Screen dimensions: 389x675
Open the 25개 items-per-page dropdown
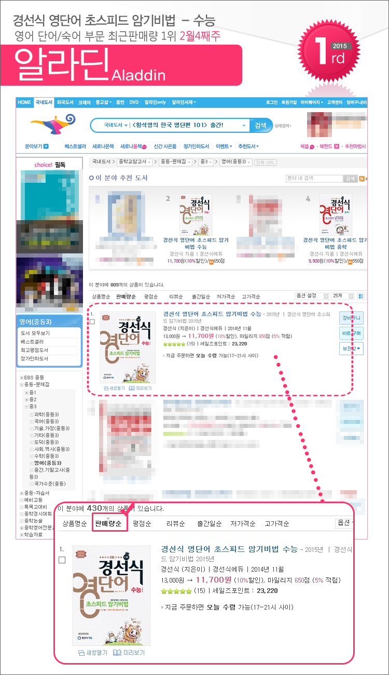344,296
